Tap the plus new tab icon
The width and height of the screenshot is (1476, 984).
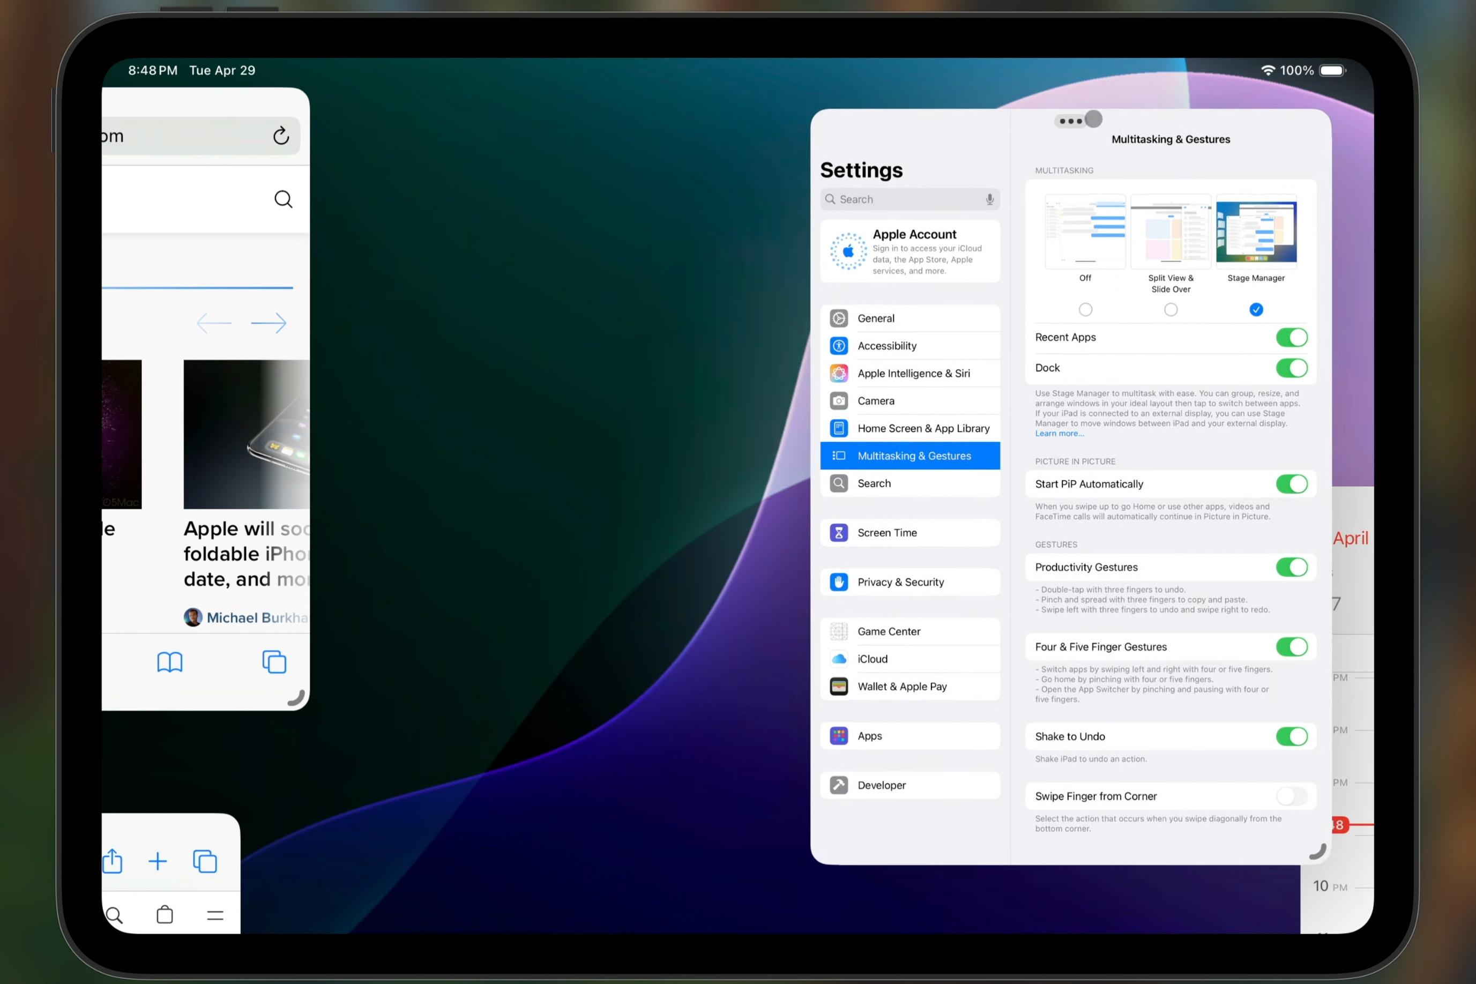[158, 861]
